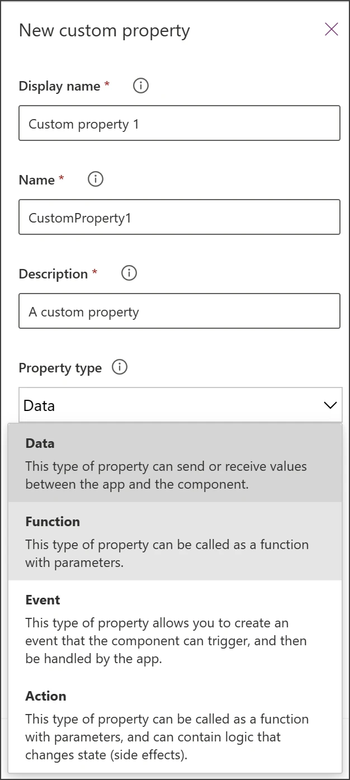Click the info icon beside Description label
Image resolution: width=350 pixels, height=780 pixels.
(129, 273)
